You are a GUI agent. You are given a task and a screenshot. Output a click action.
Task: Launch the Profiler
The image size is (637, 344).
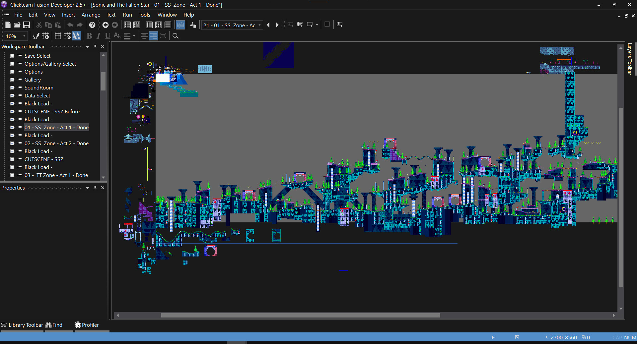pos(87,325)
